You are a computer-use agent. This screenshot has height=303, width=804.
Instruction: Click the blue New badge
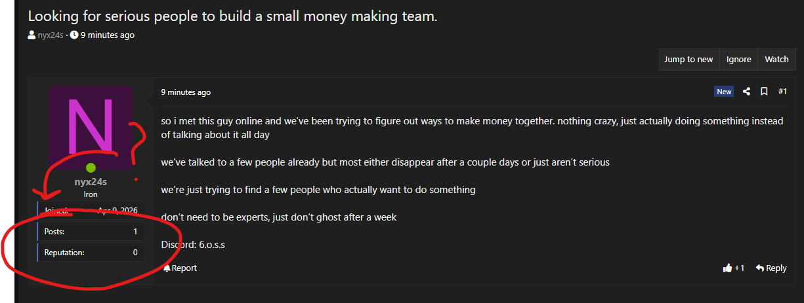pyautogui.click(x=724, y=92)
